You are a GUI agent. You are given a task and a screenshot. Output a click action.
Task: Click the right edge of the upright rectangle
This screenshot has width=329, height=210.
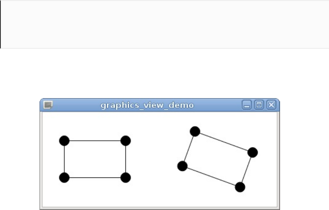126,159
